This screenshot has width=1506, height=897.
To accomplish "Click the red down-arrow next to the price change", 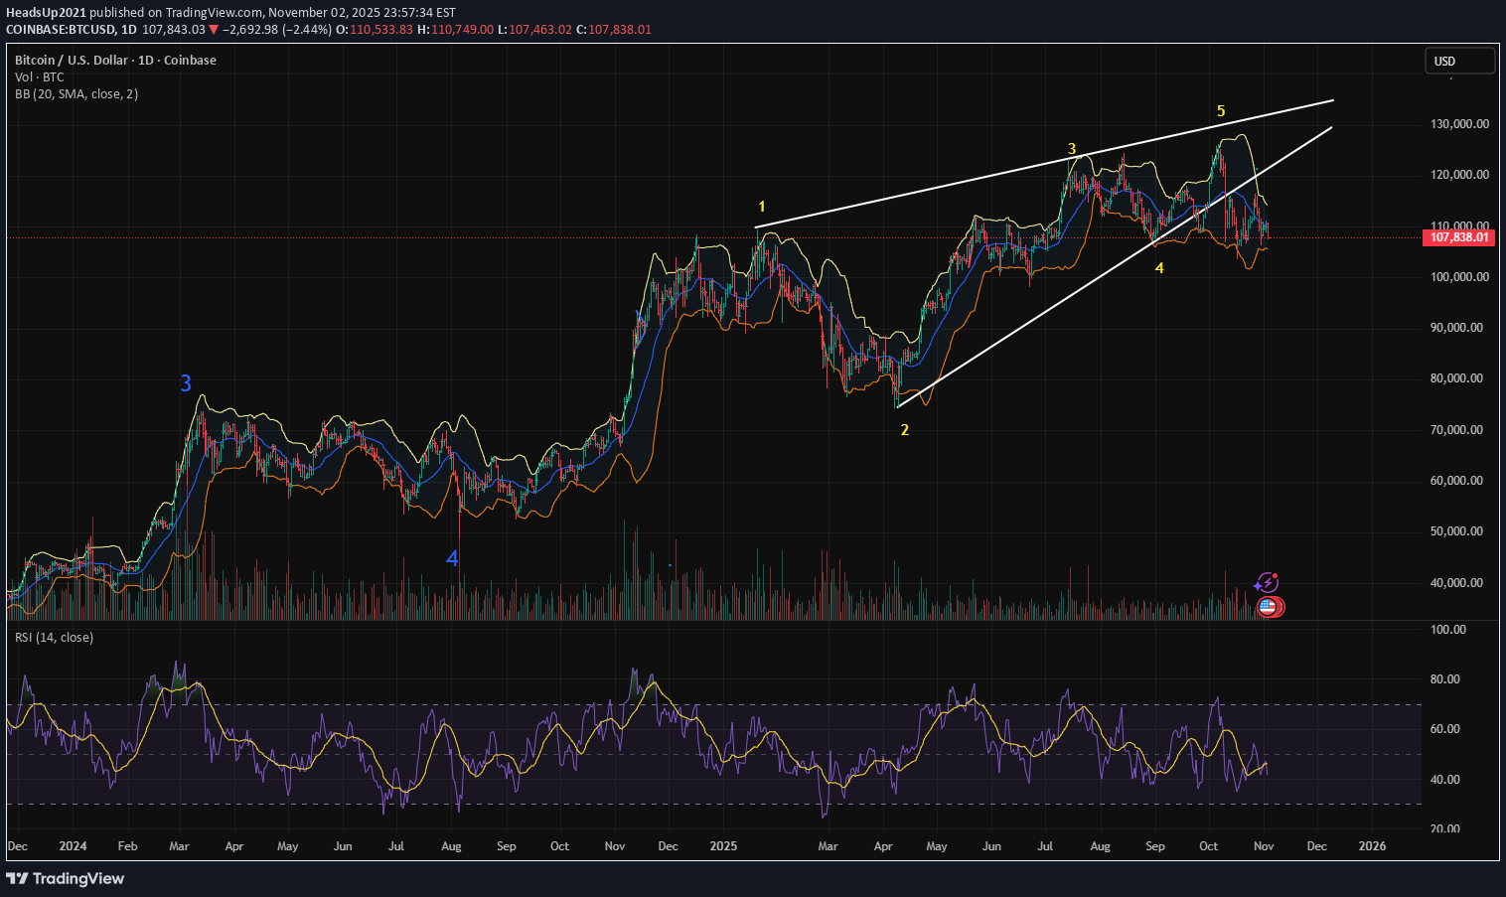I will coord(214,30).
